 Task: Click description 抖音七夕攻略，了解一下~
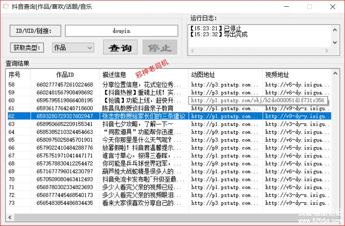tap(137, 124)
